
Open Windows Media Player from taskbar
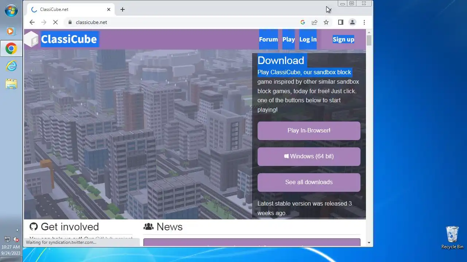[x=11, y=31]
